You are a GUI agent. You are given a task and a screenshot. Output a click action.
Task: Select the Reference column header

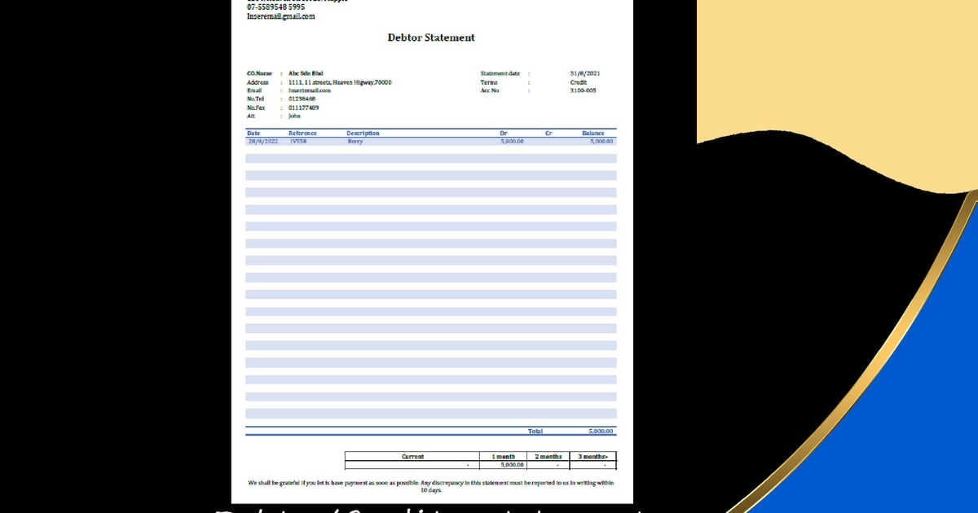pos(302,133)
